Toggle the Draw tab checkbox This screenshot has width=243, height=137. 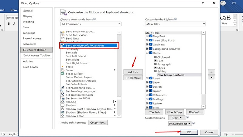click(x=151, y=82)
